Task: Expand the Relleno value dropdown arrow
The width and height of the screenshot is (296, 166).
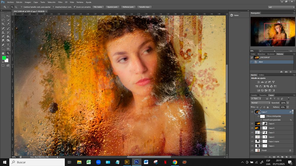Action: tap(288, 107)
